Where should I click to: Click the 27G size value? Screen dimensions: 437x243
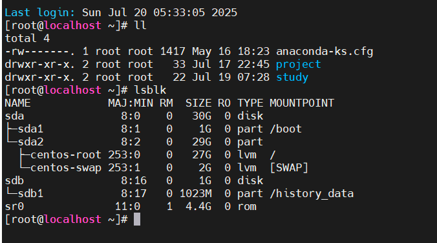[202, 155]
